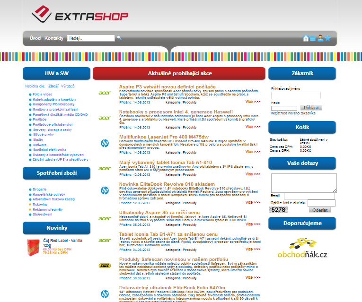Click Více link for Aspire P3 article
362x302 pixels.
tap(253, 102)
